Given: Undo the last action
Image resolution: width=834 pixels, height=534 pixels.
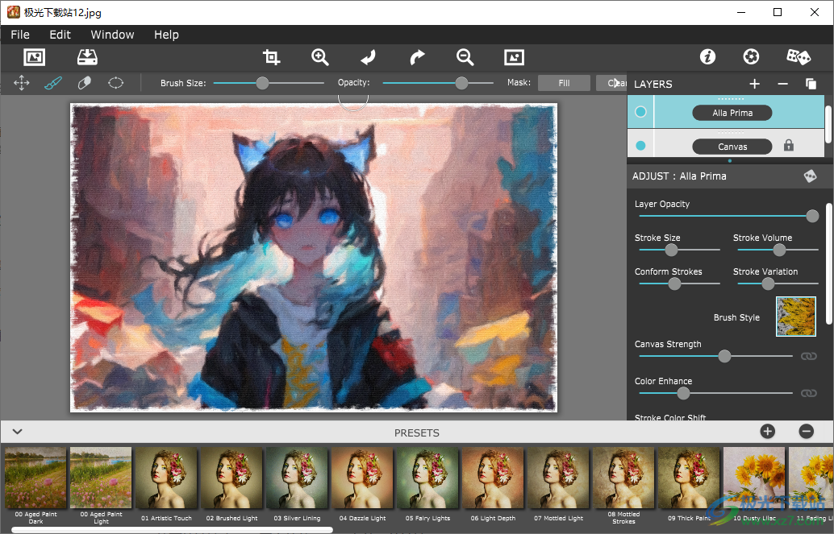Looking at the screenshot, I should 367,57.
